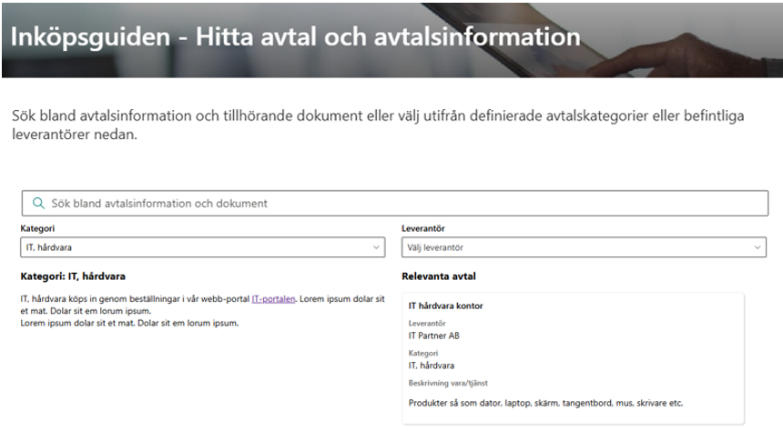
Task: Click the small 'Leverantör' label inside the card
Action: click(x=427, y=324)
